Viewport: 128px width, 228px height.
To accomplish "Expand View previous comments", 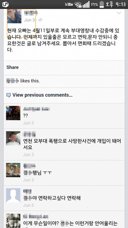I will click(x=42, y=95).
